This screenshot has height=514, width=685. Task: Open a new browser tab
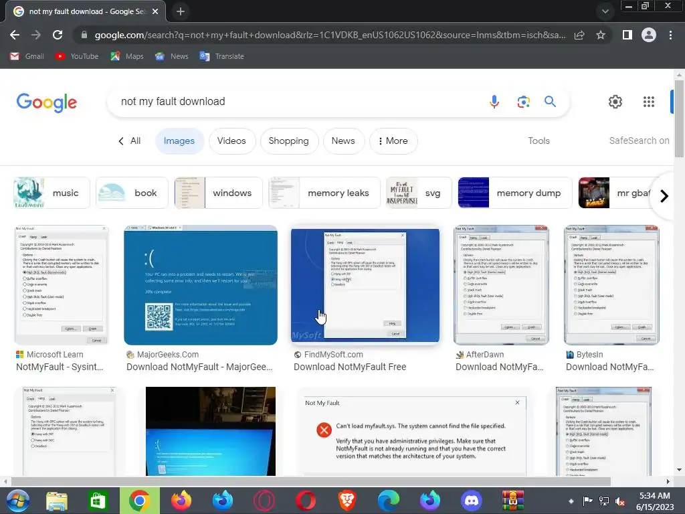click(181, 11)
